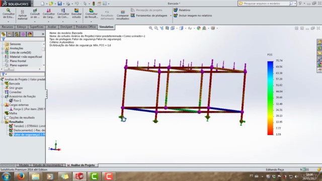The height and width of the screenshot is (181, 322).
Task: Open the Recursos tab
Action: [x=8, y=27]
